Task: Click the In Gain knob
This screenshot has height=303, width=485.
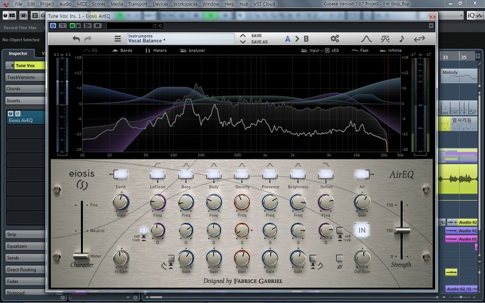Action: click(x=121, y=259)
